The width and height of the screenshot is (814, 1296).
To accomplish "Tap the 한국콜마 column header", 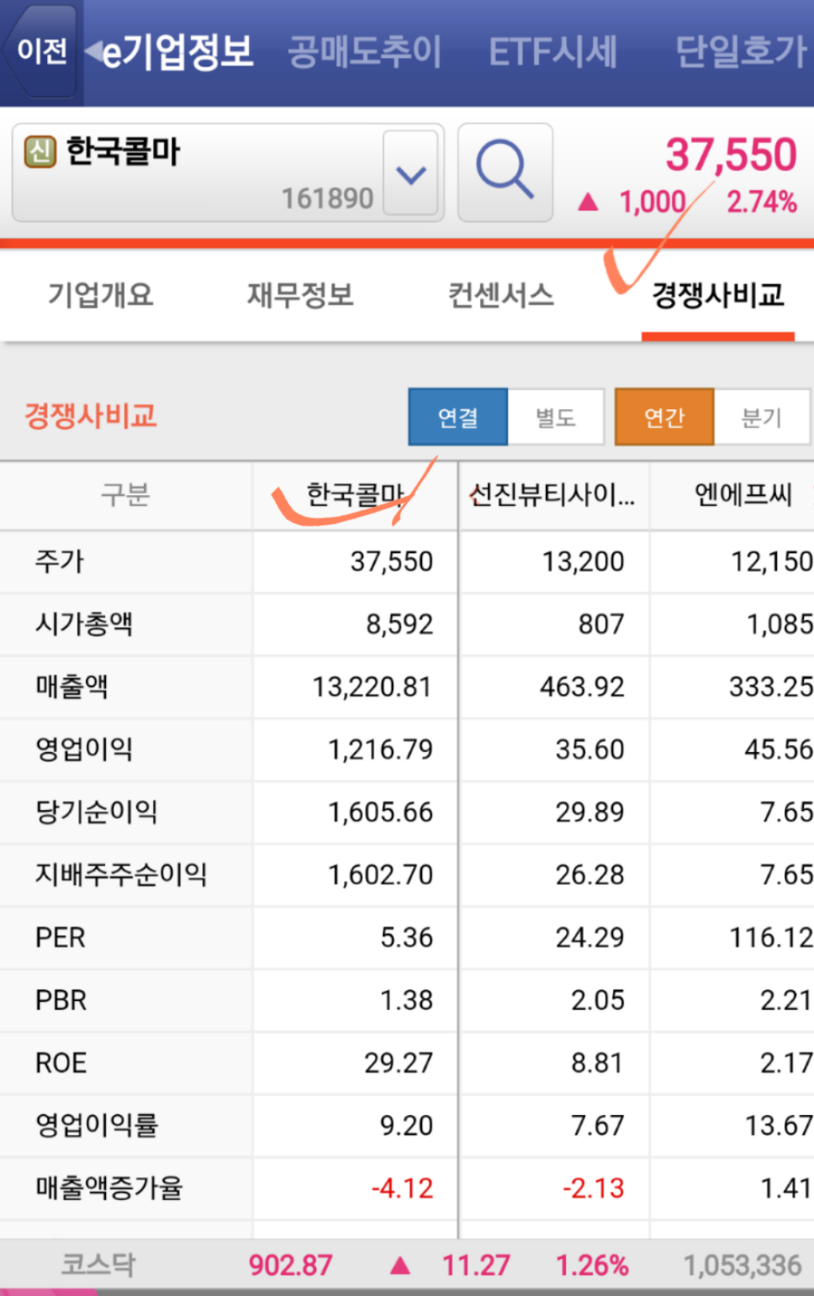I will [x=356, y=494].
